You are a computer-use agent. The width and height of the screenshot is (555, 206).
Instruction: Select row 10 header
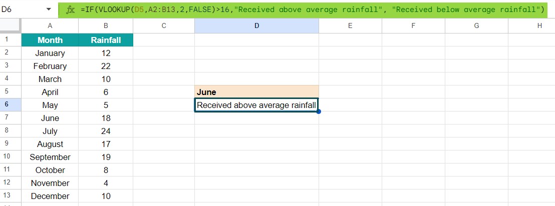coord(11,157)
